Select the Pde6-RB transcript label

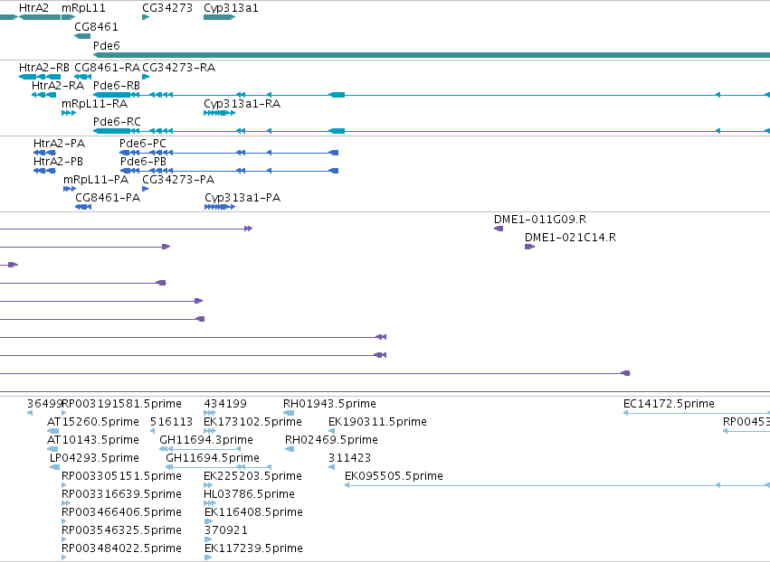pyautogui.click(x=117, y=85)
